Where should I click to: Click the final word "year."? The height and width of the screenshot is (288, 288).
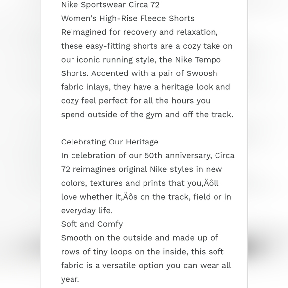click(70, 279)
